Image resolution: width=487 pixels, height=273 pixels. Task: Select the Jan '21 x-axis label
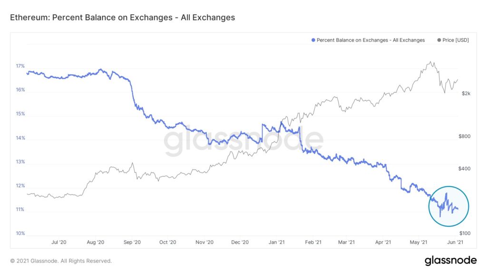click(x=276, y=242)
